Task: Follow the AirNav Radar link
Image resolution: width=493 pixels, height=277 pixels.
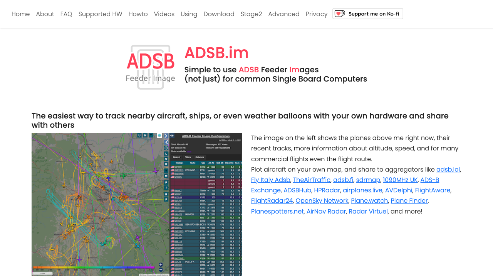Action: tap(326, 211)
